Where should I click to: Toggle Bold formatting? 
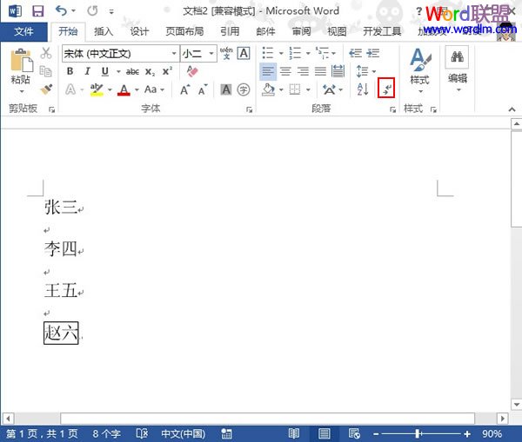pyautogui.click(x=70, y=72)
